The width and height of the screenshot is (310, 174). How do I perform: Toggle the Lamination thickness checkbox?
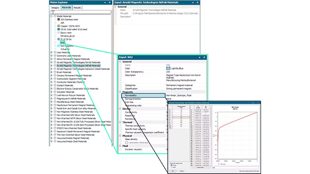(127, 142)
